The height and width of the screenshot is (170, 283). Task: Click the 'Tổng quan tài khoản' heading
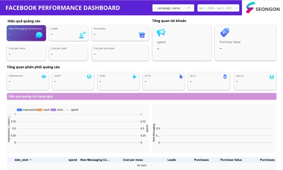tap(169, 21)
